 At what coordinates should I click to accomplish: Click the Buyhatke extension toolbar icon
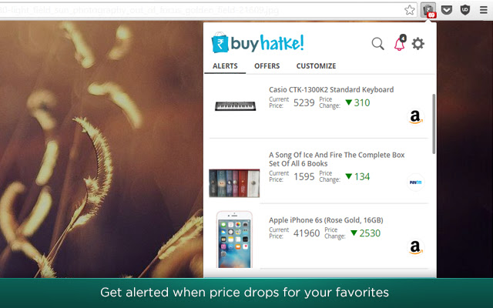(x=428, y=10)
